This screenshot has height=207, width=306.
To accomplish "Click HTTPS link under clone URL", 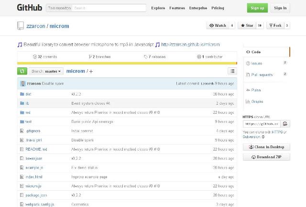I will (277, 132).
